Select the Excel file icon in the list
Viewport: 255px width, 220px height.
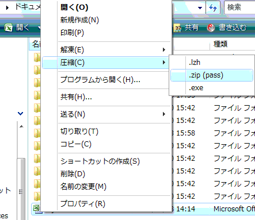click(x=37, y=209)
